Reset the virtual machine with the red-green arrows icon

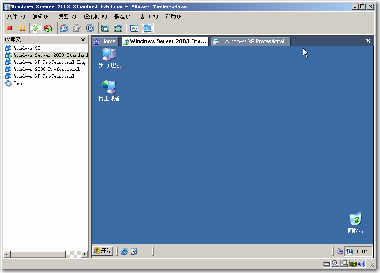[x=48, y=28]
